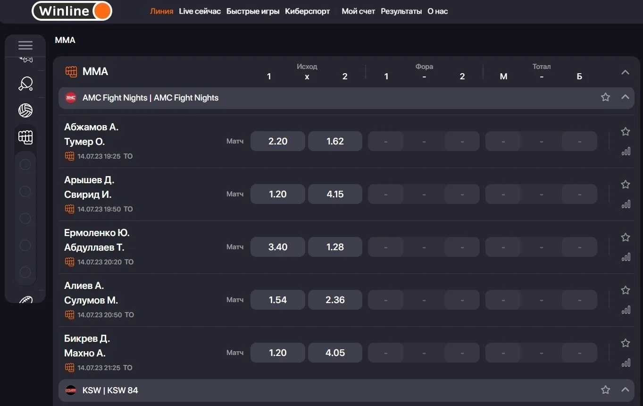The image size is (643, 406).
Task: Open statistics for Алиев vs Сулумов fight
Action: 626,310
